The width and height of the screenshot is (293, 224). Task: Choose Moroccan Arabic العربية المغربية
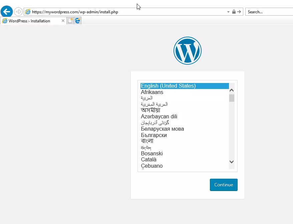(x=185, y=104)
